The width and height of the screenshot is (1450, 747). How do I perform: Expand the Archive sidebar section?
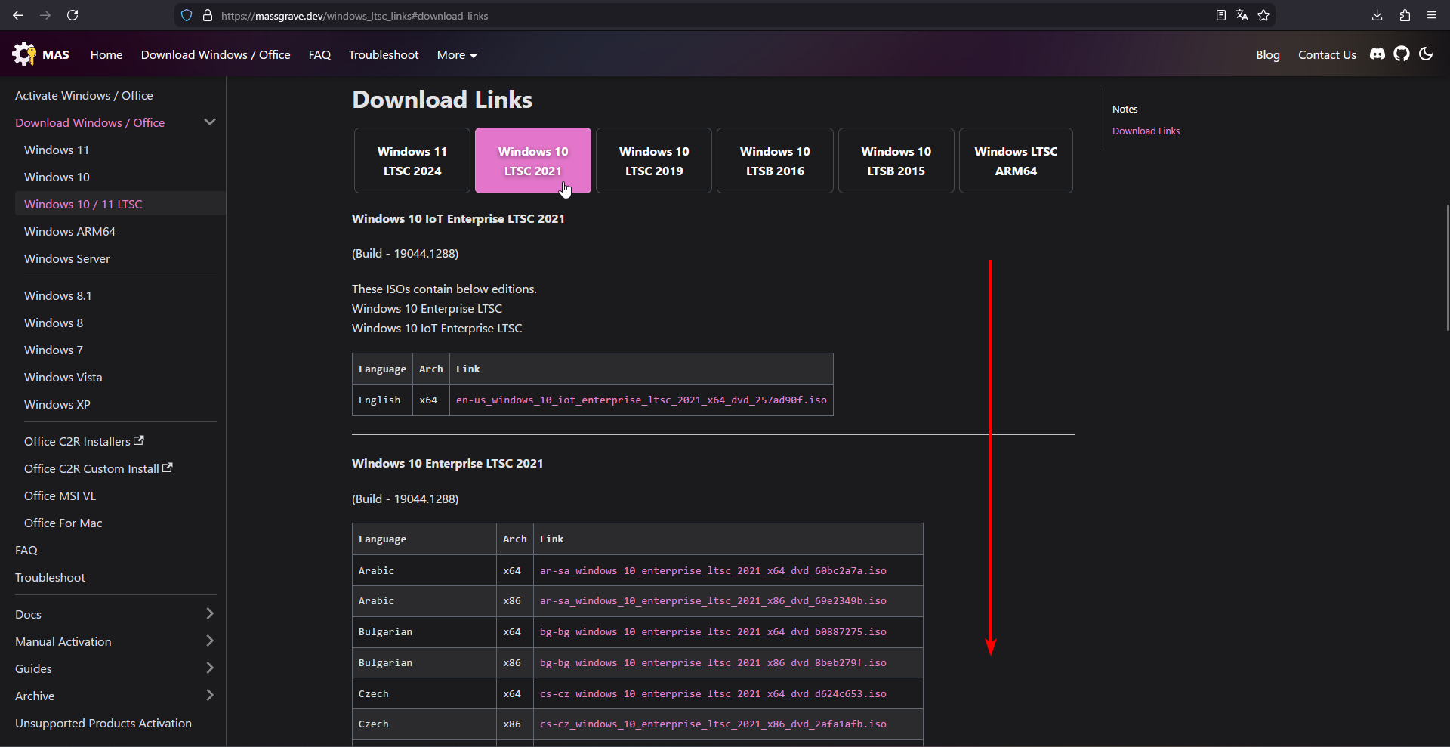pyautogui.click(x=210, y=696)
